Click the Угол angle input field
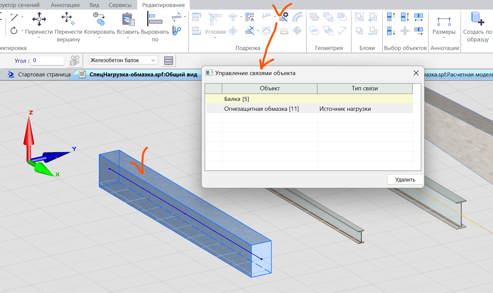493x293 pixels. point(48,61)
